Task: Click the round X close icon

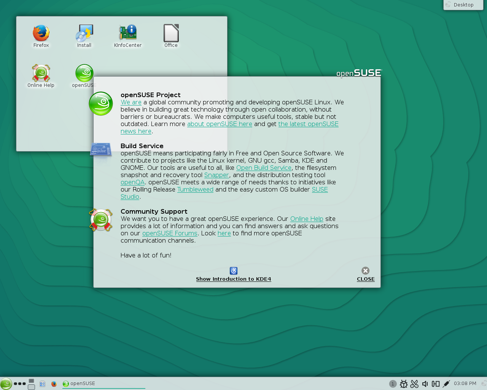Action: 366,271
